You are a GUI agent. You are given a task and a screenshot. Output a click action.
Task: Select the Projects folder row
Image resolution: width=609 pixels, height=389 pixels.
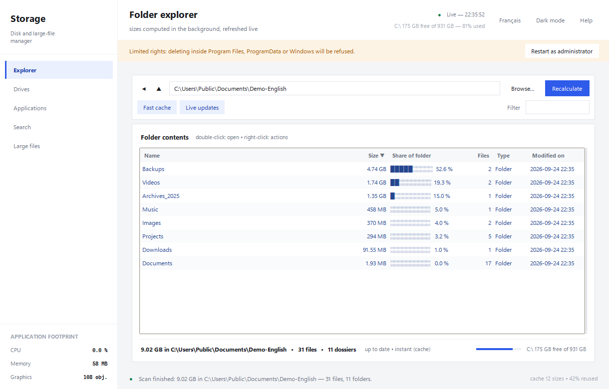[362, 236]
